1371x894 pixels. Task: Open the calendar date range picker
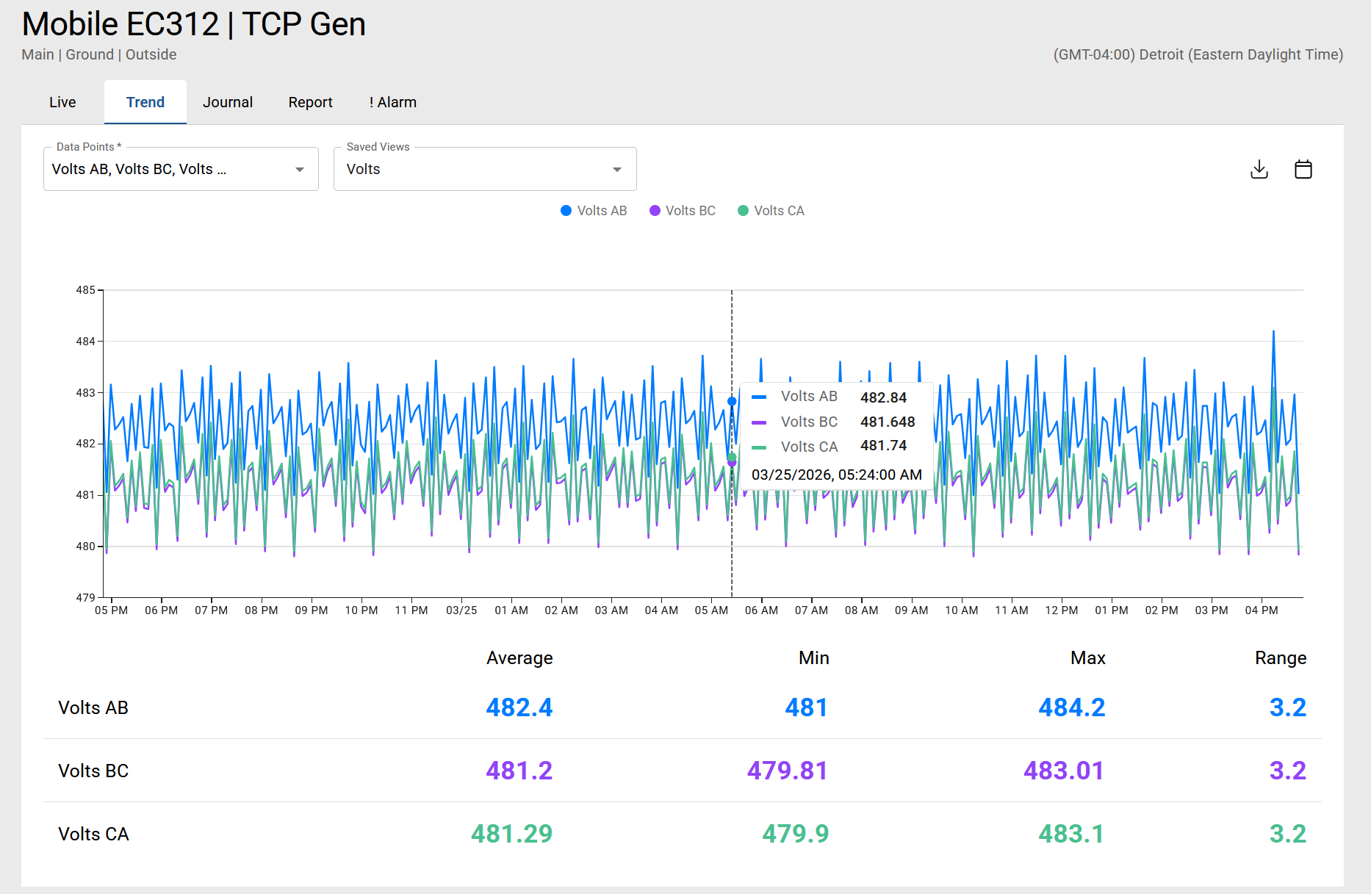[x=1303, y=170]
